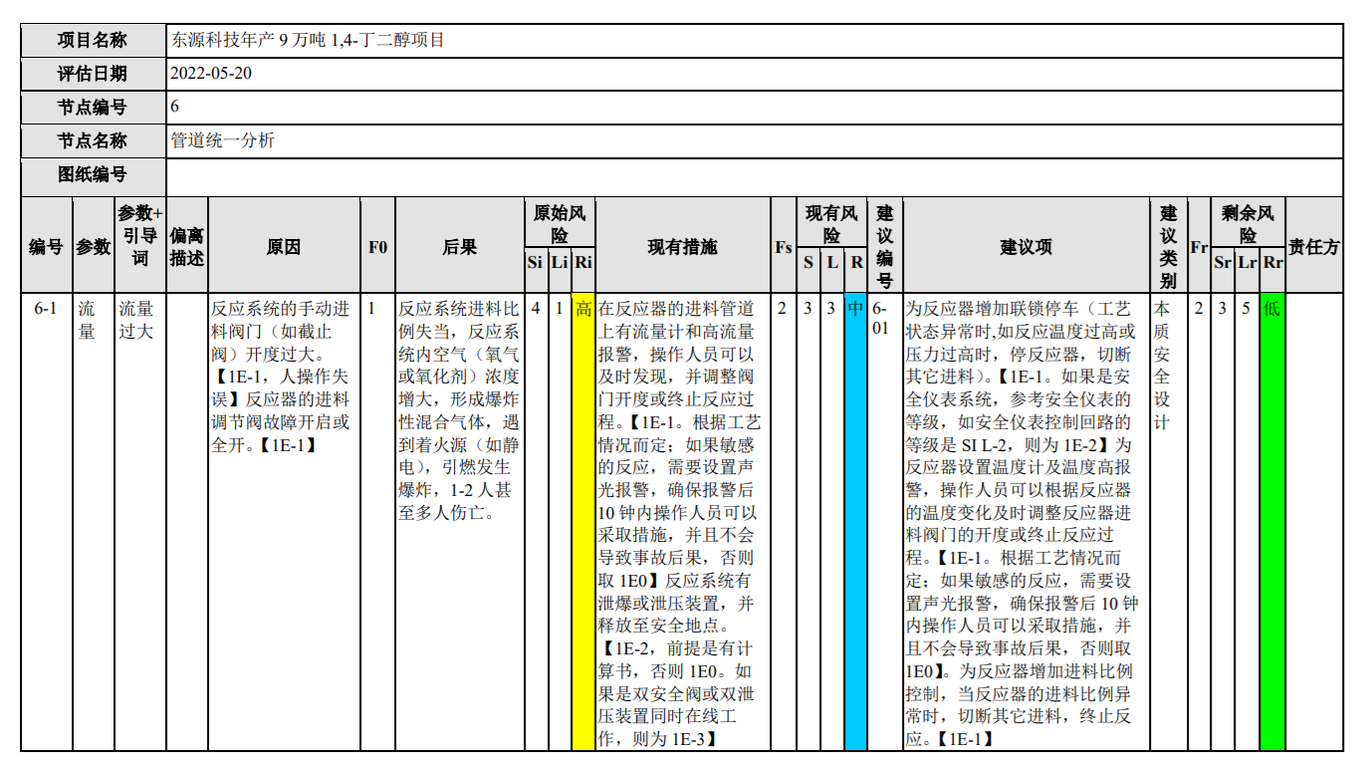Click the 编号 column header
The width and height of the screenshot is (1365, 762).
pos(47,244)
